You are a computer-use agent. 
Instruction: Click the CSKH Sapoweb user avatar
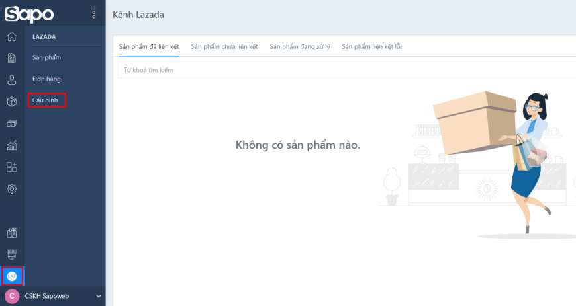pyautogui.click(x=12, y=296)
